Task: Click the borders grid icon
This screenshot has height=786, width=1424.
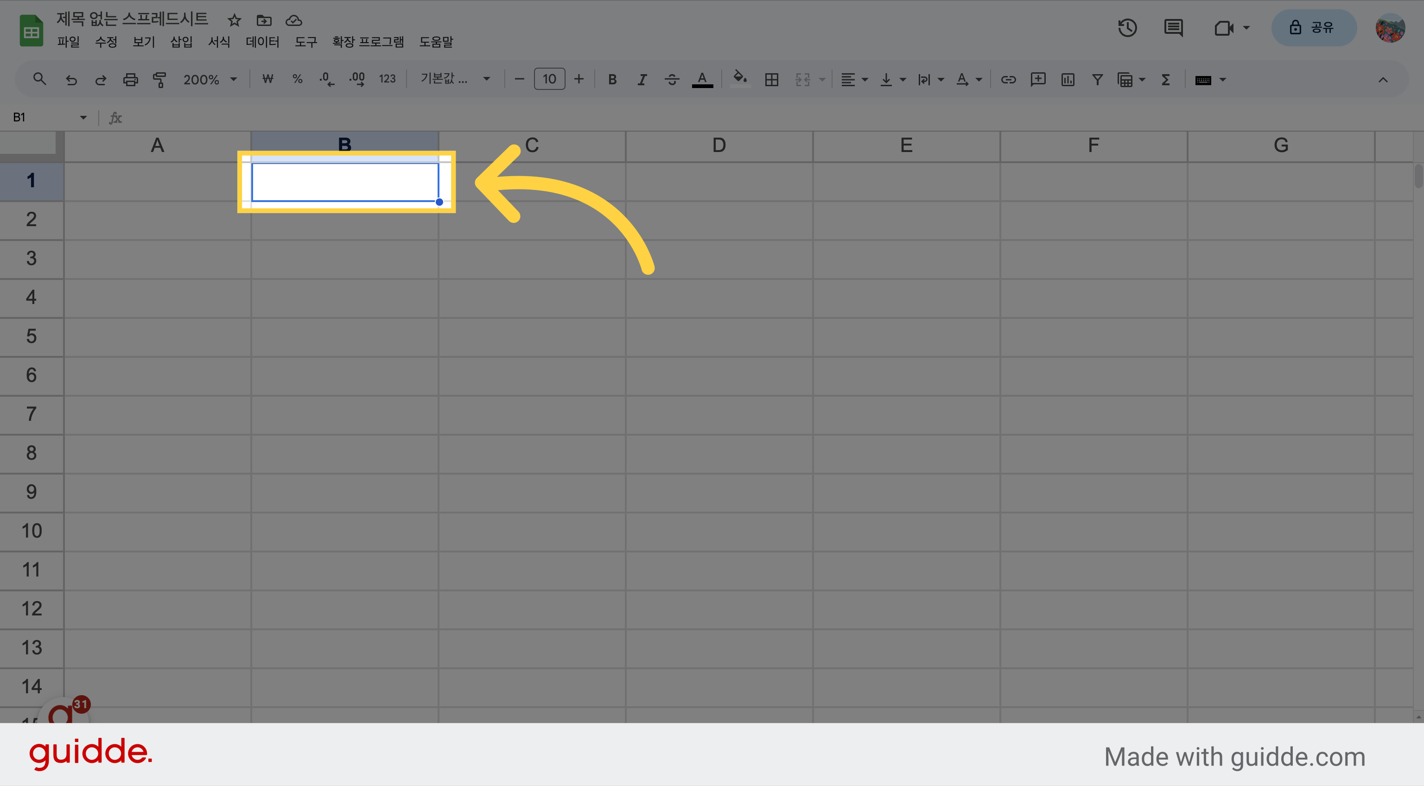Action: tap(772, 80)
